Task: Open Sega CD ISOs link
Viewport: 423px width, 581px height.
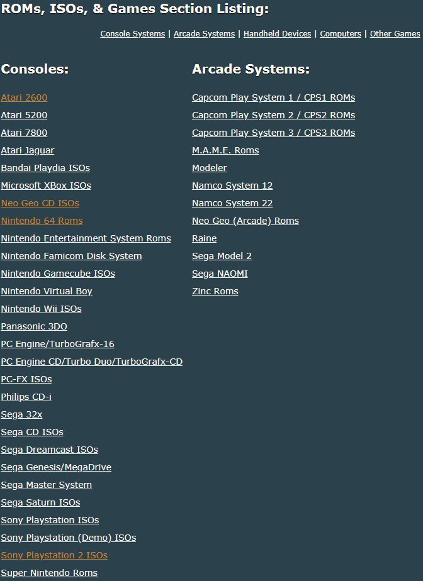Action: tap(32, 432)
